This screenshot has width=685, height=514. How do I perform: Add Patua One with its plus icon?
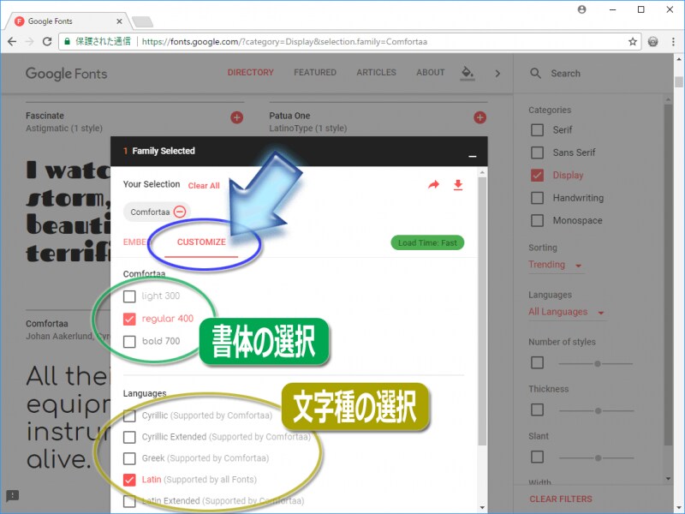click(479, 117)
